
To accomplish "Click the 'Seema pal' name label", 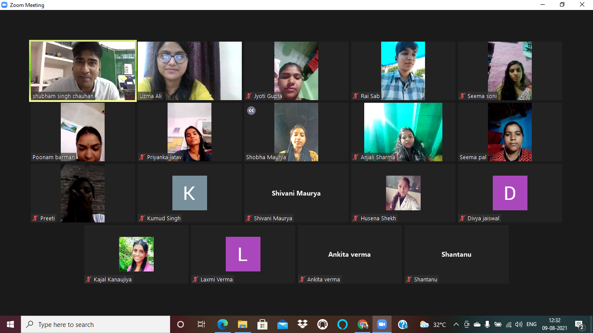I will pyautogui.click(x=473, y=157).
